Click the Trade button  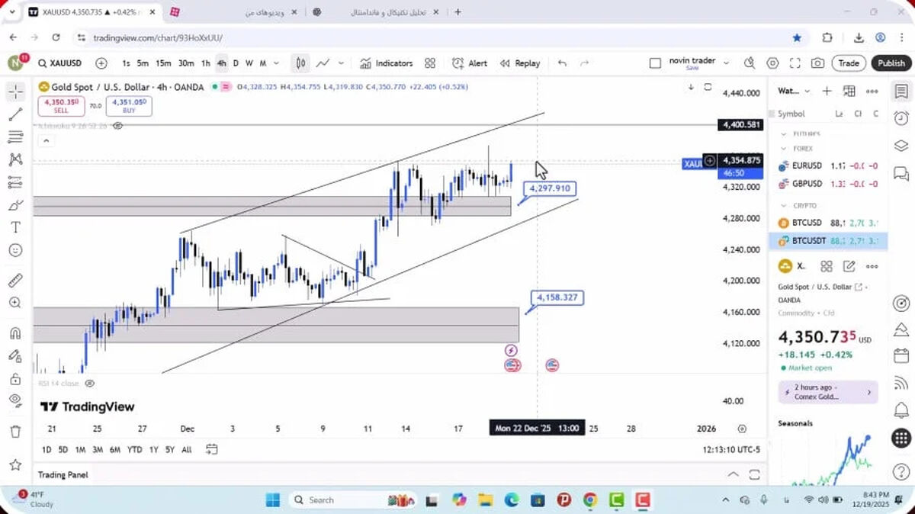click(849, 63)
